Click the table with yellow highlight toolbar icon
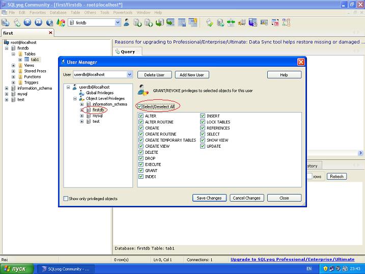The height and width of the screenshot is (274, 365). (193, 22)
